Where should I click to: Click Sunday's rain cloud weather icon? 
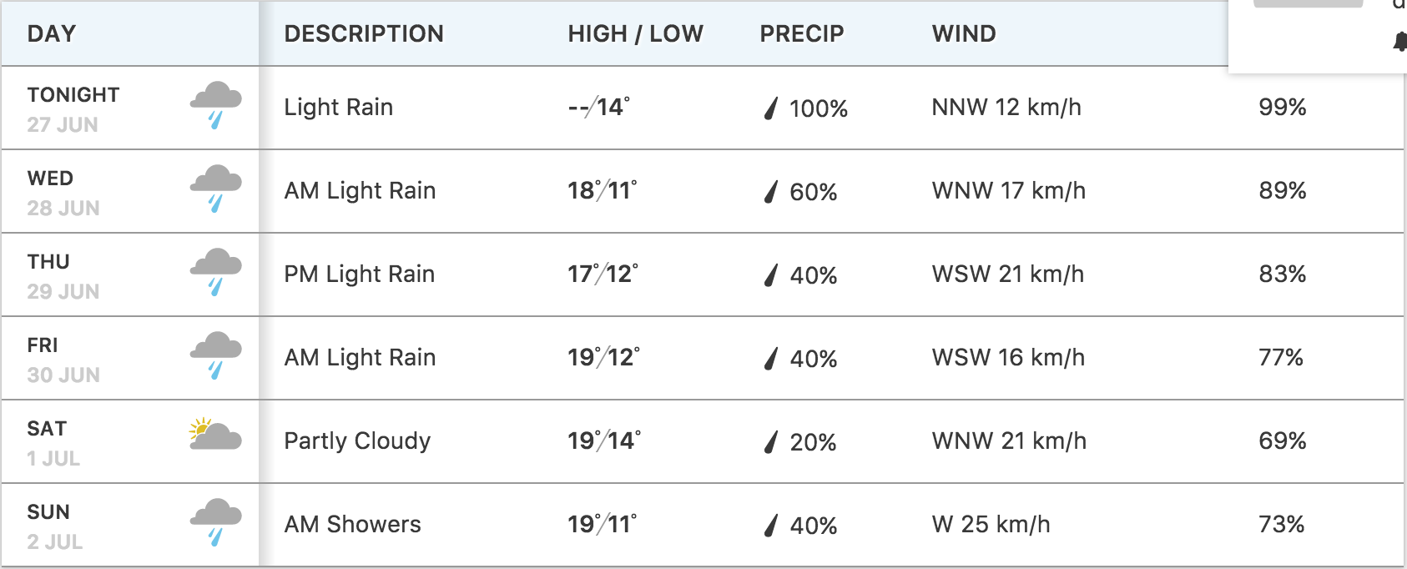pyautogui.click(x=215, y=522)
